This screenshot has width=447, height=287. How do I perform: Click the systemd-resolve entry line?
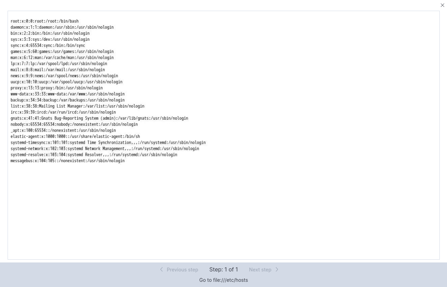(x=94, y=155)
